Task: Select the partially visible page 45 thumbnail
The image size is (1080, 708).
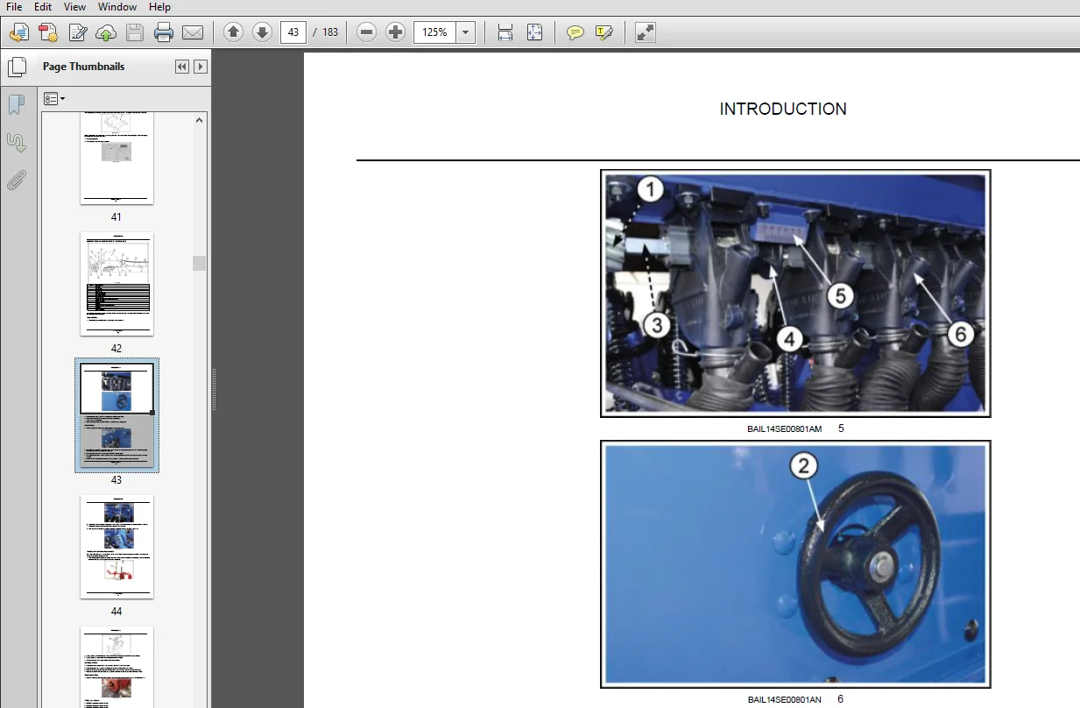Action: click(116, 667)
